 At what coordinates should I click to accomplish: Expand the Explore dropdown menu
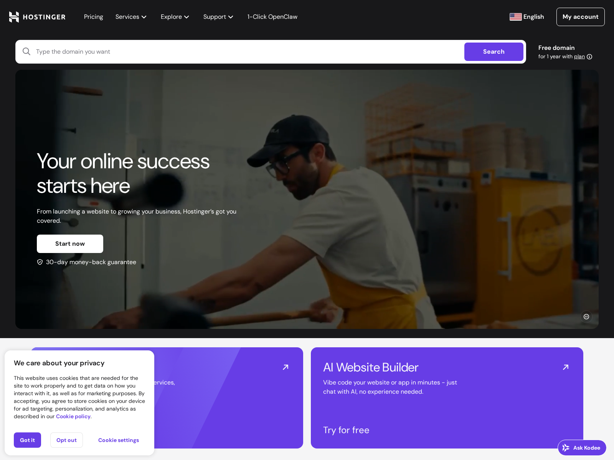pyautogui.click(x=175, y=17)
